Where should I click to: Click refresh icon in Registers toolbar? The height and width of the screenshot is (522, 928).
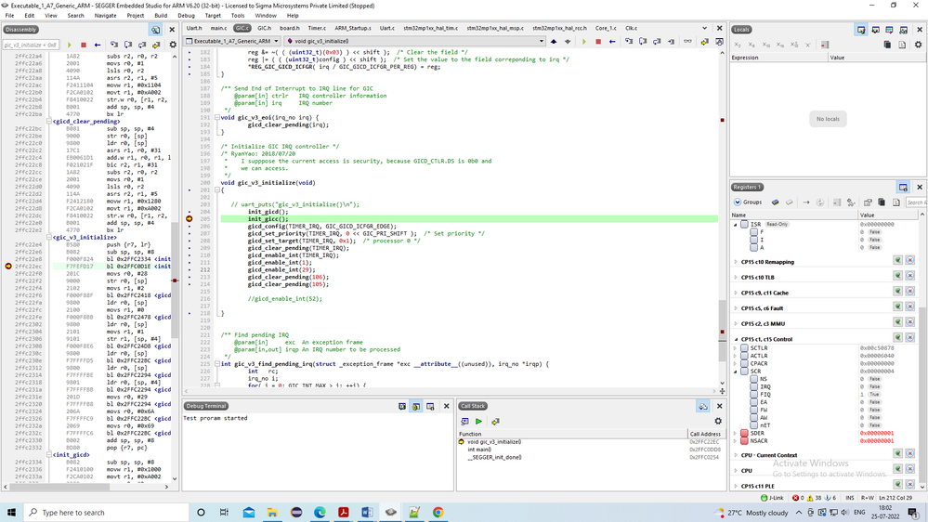820,202
